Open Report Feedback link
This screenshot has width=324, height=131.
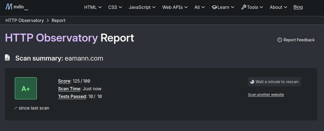pos(296,40)
